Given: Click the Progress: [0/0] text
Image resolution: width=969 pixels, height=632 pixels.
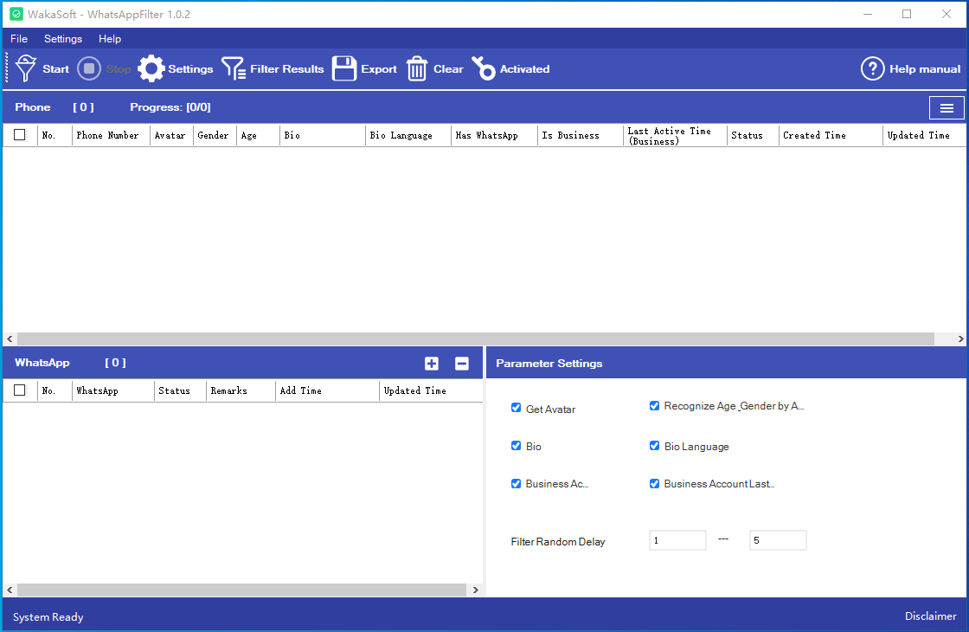Looking at the screenshot, I should click(x=170, y=107).
